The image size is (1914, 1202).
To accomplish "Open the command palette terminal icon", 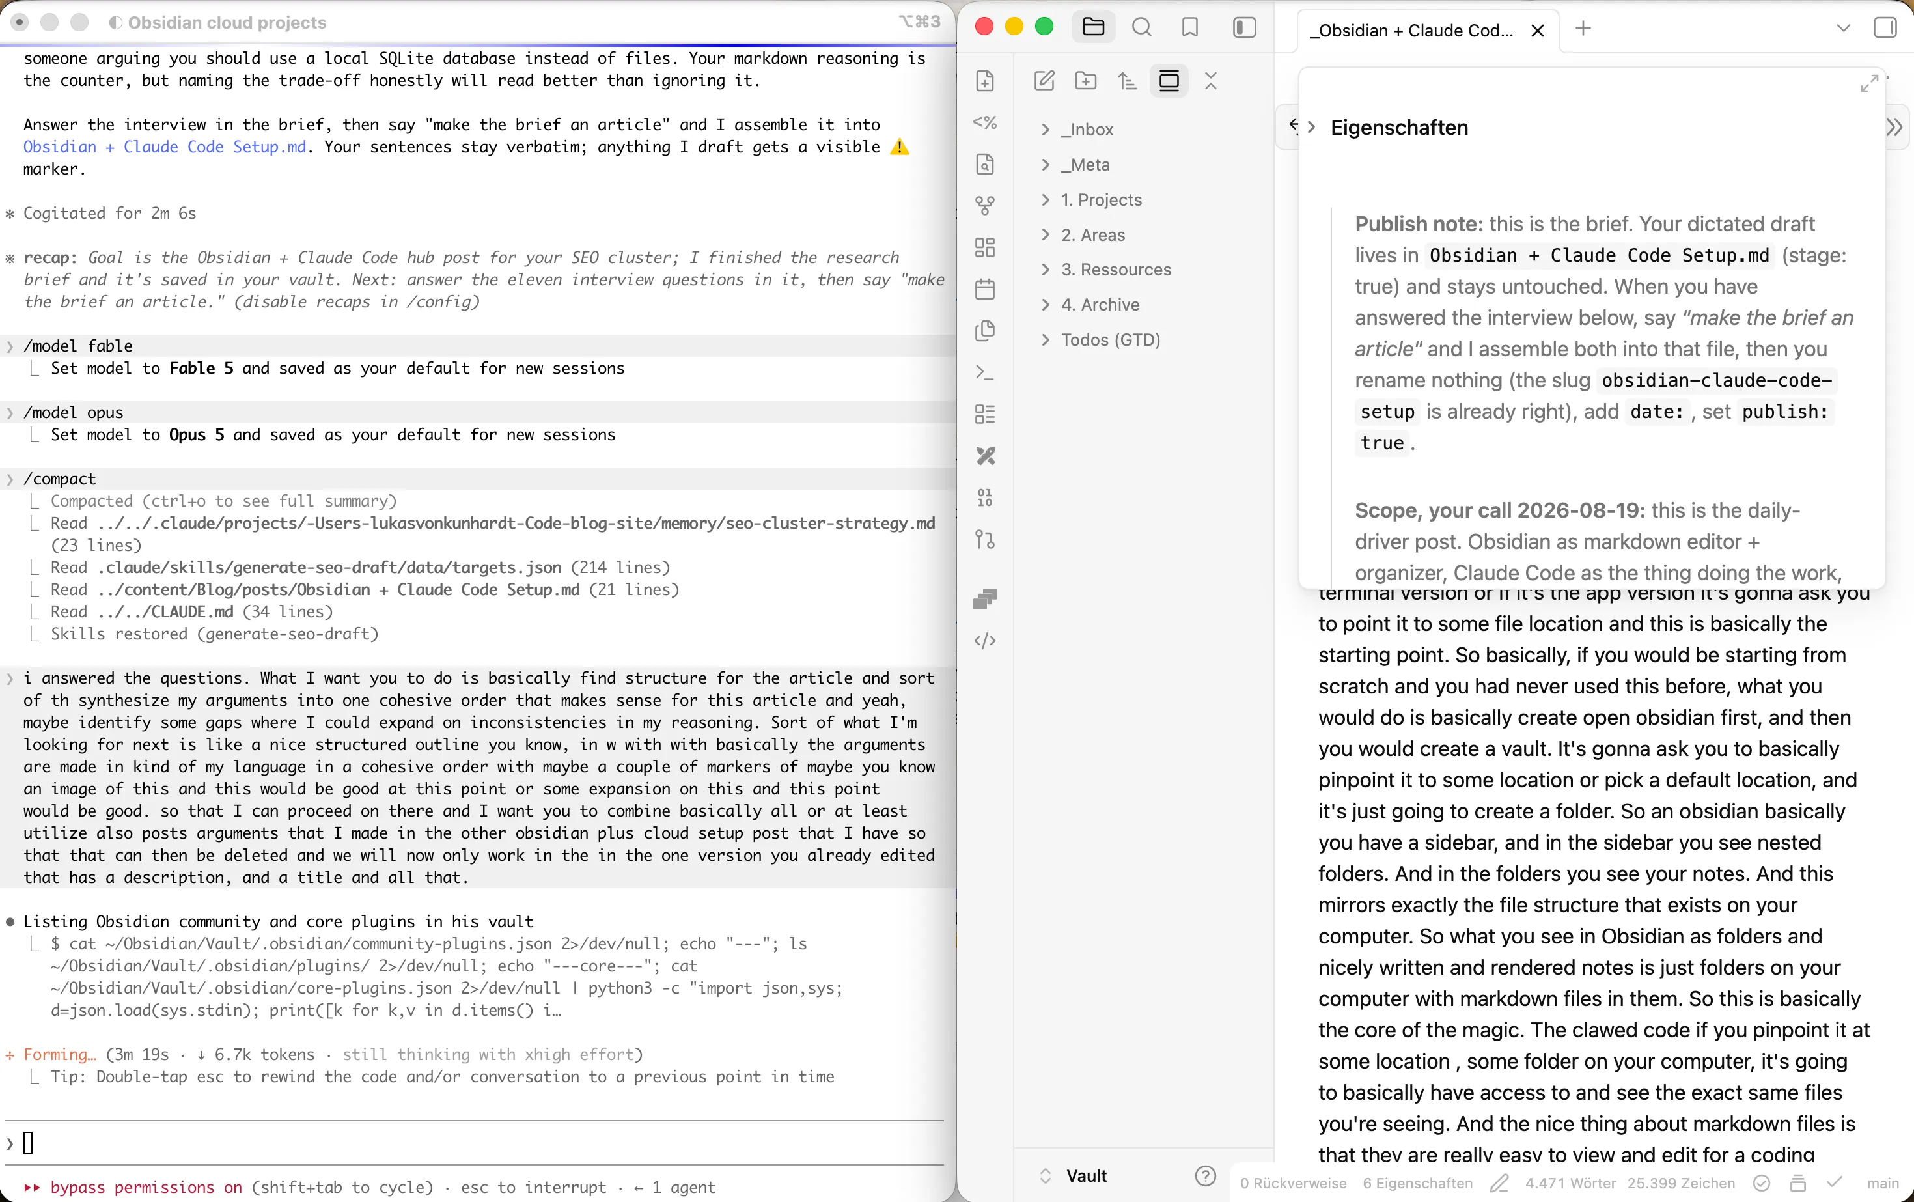I will [985, 372].
